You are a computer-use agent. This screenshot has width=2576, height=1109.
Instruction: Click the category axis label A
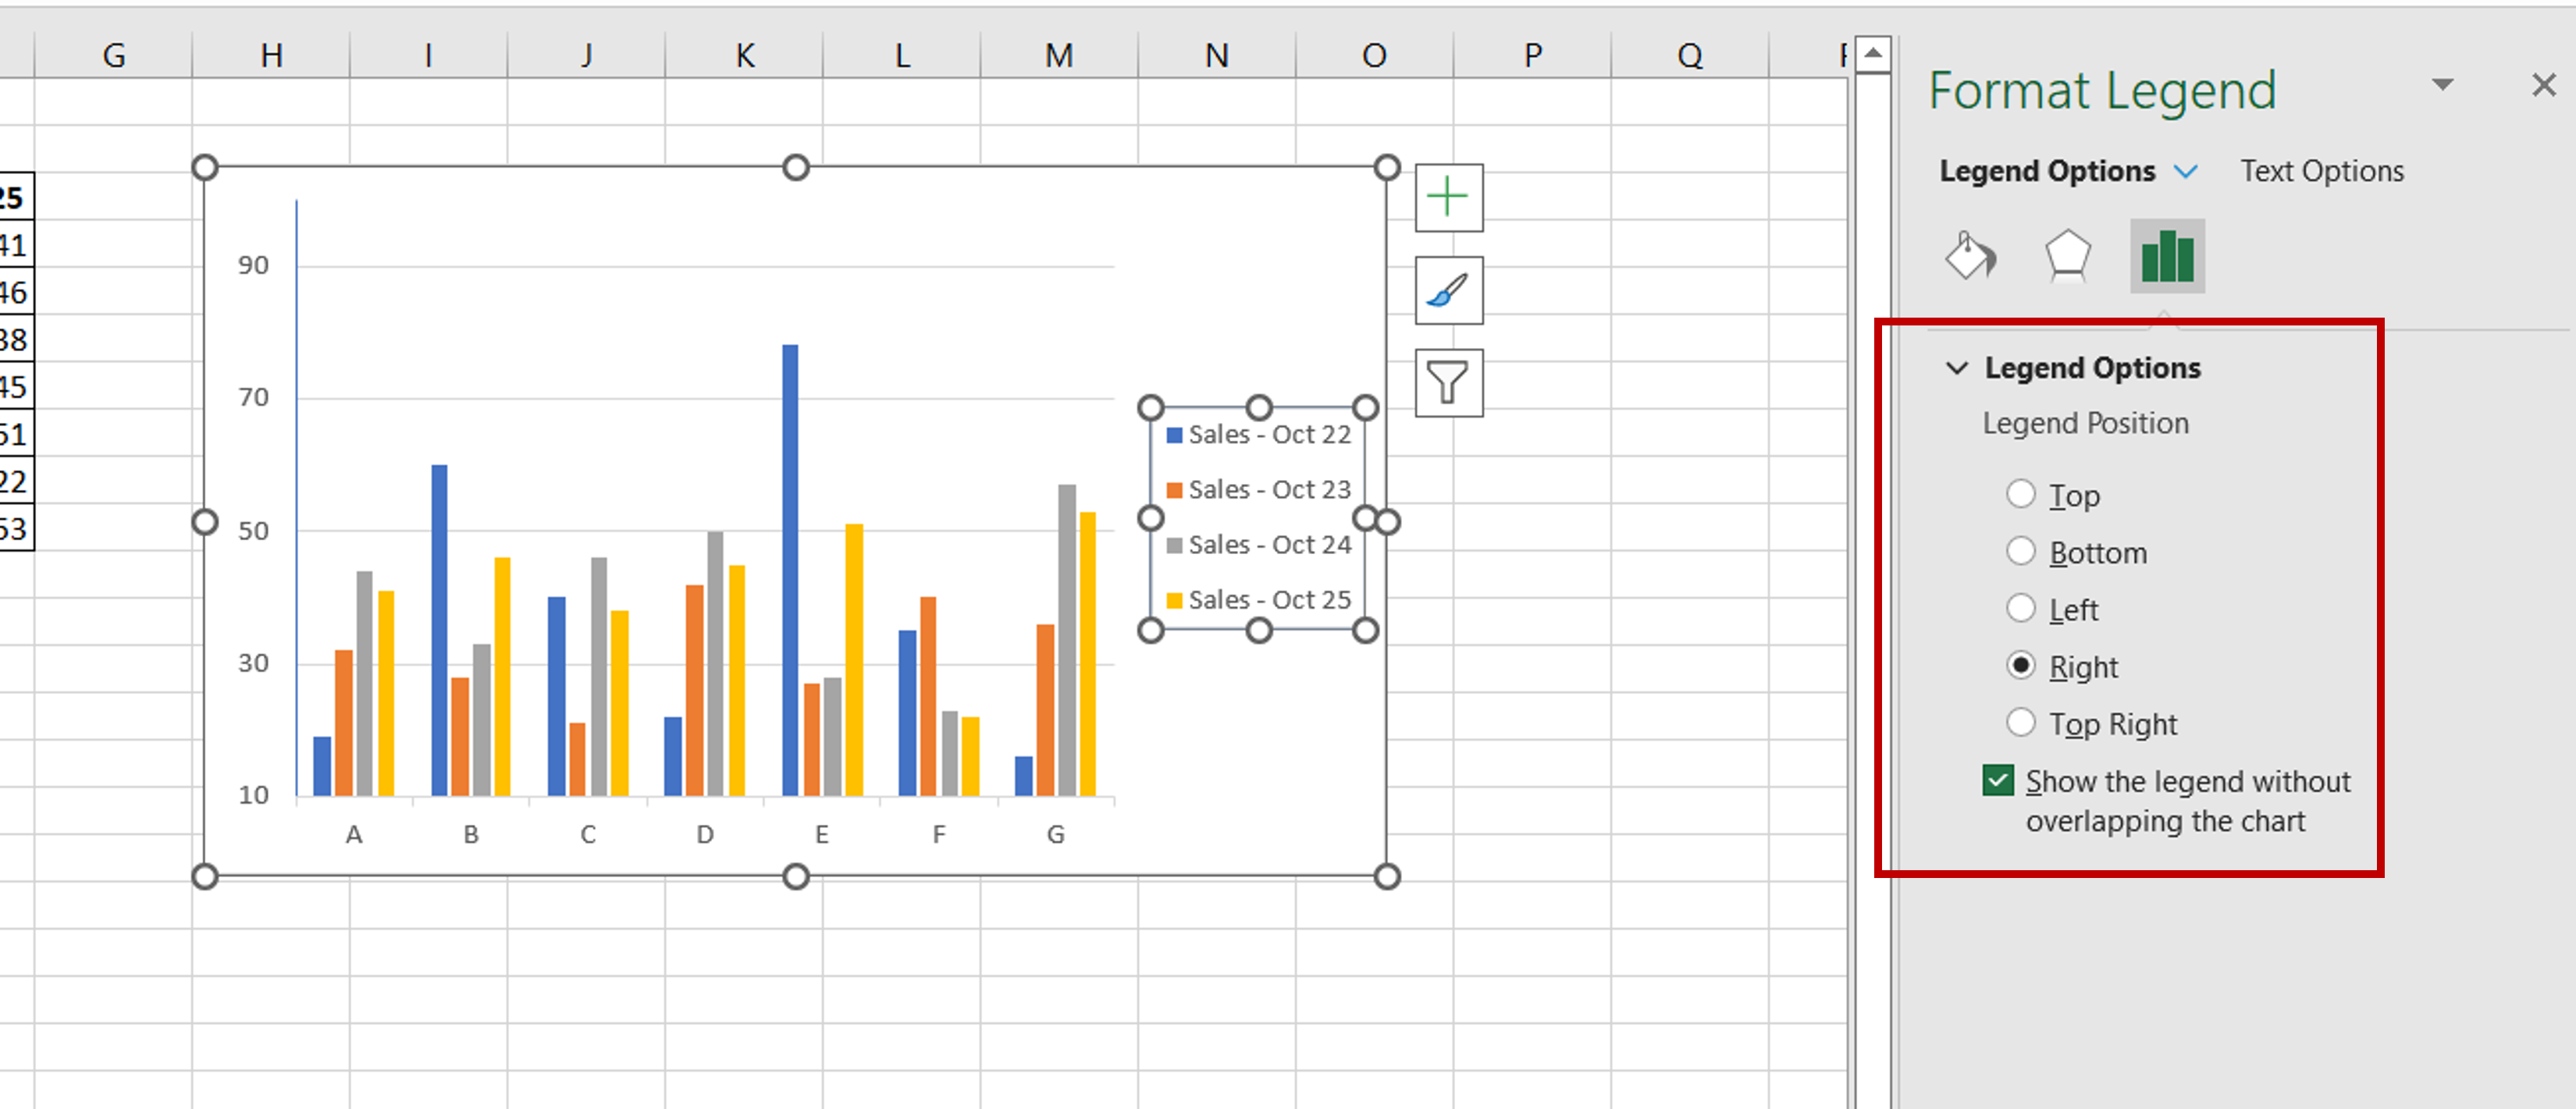coord(354,834)
